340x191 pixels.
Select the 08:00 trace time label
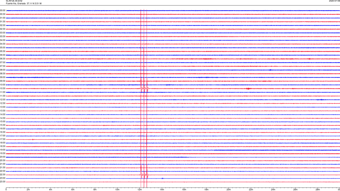tap(2, 70)
